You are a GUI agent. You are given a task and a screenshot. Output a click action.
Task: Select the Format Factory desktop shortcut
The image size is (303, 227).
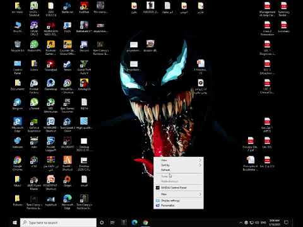tap(34, 86)
